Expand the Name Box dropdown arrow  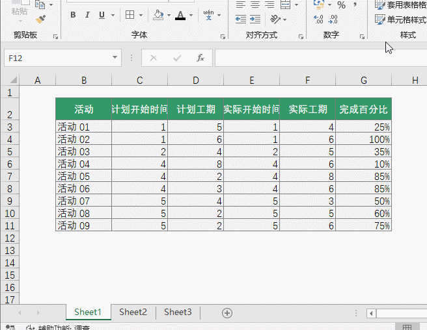[115, 57]
